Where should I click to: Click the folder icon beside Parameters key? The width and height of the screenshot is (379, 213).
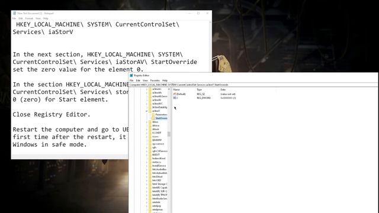coord(153,114)
